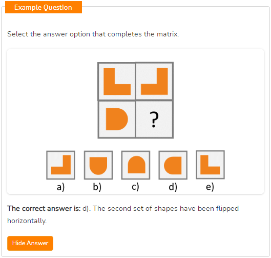
Task: Click the Hide Answer button
Action: (30, 243)
